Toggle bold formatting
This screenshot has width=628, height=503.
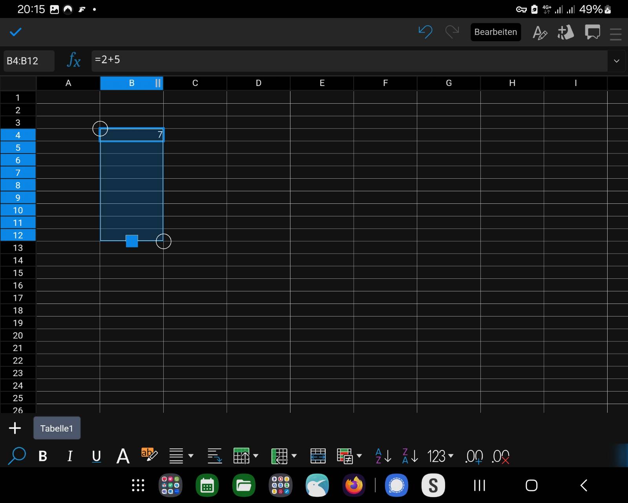coord(43,456)
